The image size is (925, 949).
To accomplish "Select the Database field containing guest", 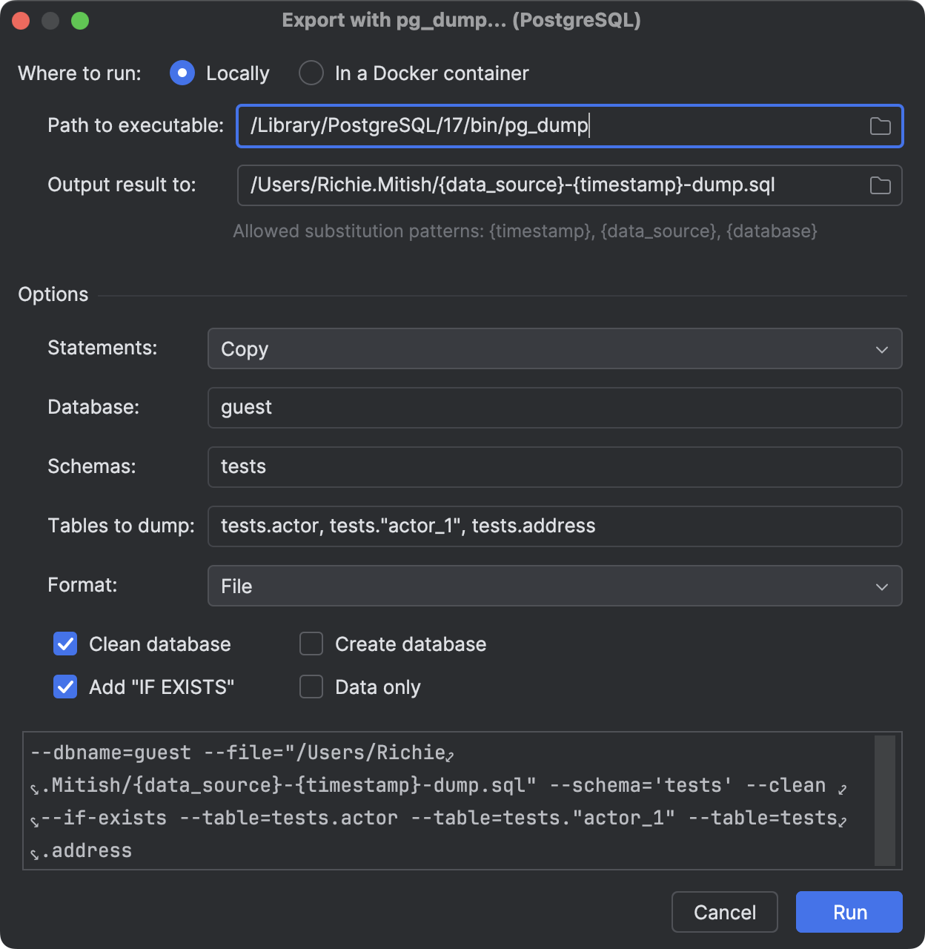I will [x=554, y=407].
